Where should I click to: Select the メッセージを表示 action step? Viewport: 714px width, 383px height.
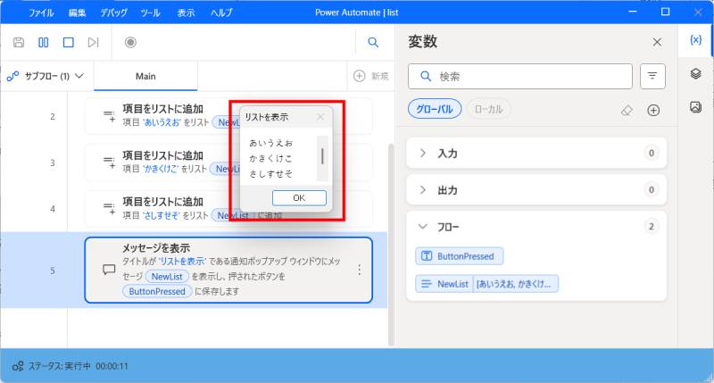228,270
